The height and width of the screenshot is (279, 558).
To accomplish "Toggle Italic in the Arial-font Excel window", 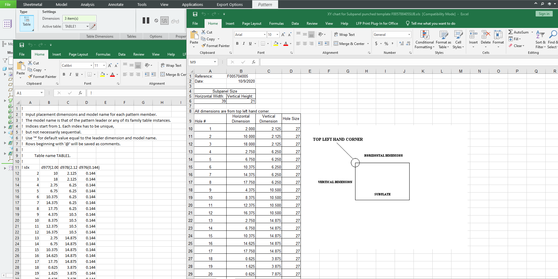I will click(244, 44).
